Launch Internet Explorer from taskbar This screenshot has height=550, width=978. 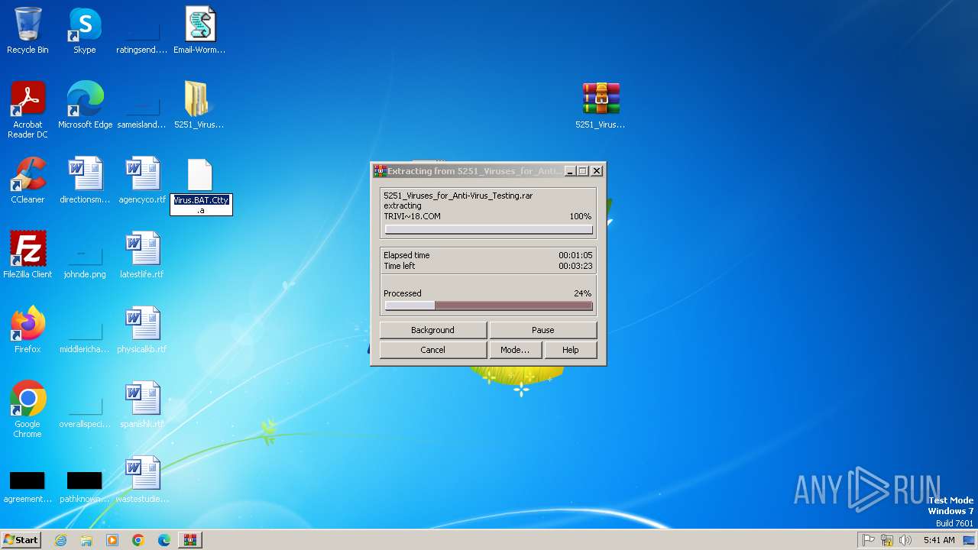point(60,540)
